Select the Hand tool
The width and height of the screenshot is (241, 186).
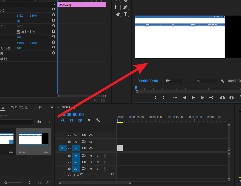(x=118, y=14)
